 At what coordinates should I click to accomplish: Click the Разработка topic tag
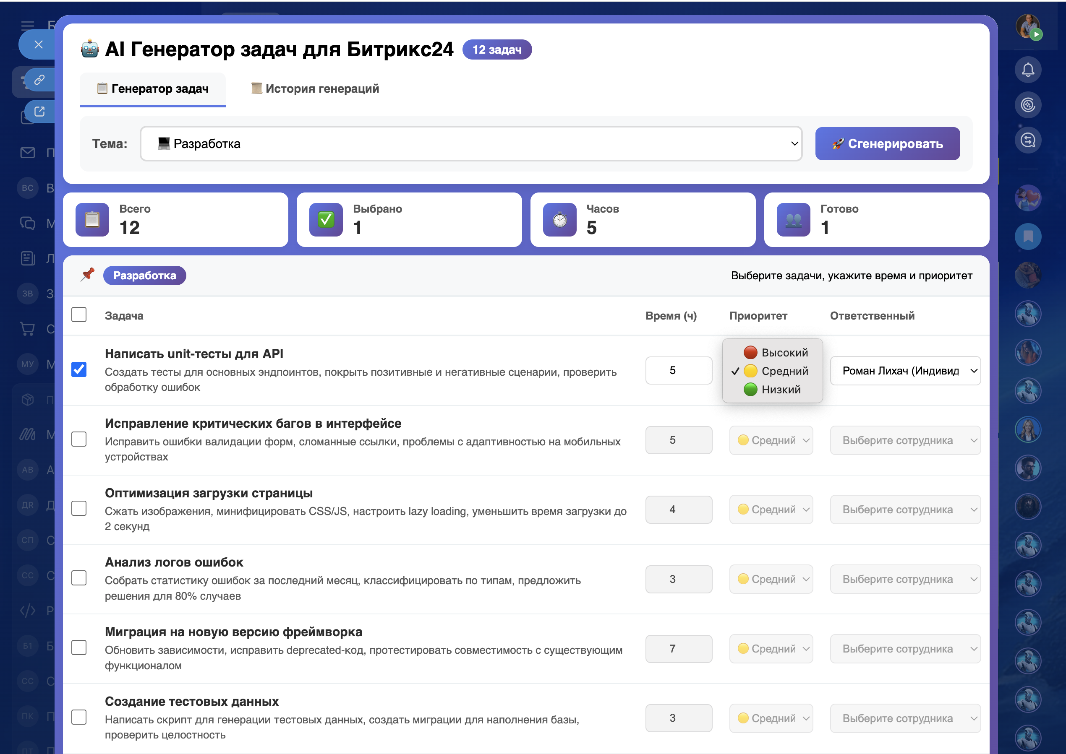144,276
